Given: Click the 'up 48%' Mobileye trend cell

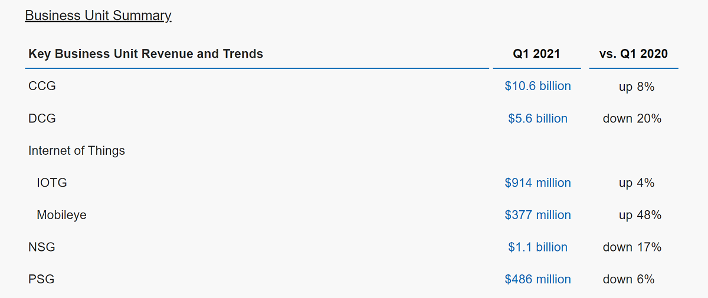Looking at the screenshot, I should (640, 215).
